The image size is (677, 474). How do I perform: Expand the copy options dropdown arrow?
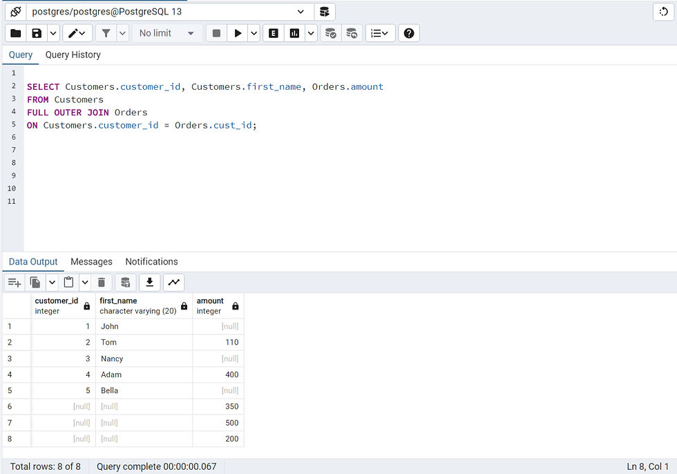coord(53,283)
